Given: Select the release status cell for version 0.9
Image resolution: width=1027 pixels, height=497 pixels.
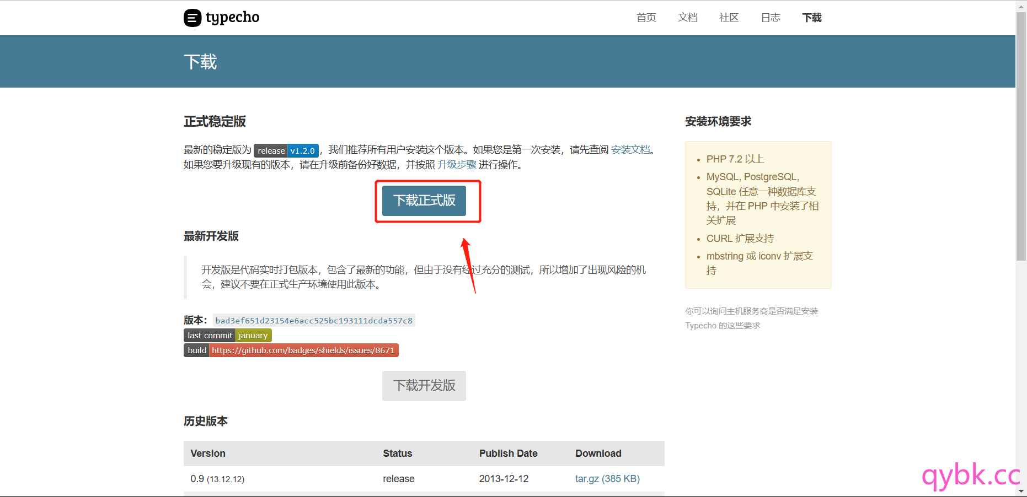Looking at the screenshot, I should pyautogui.click(x=398, y=479).
